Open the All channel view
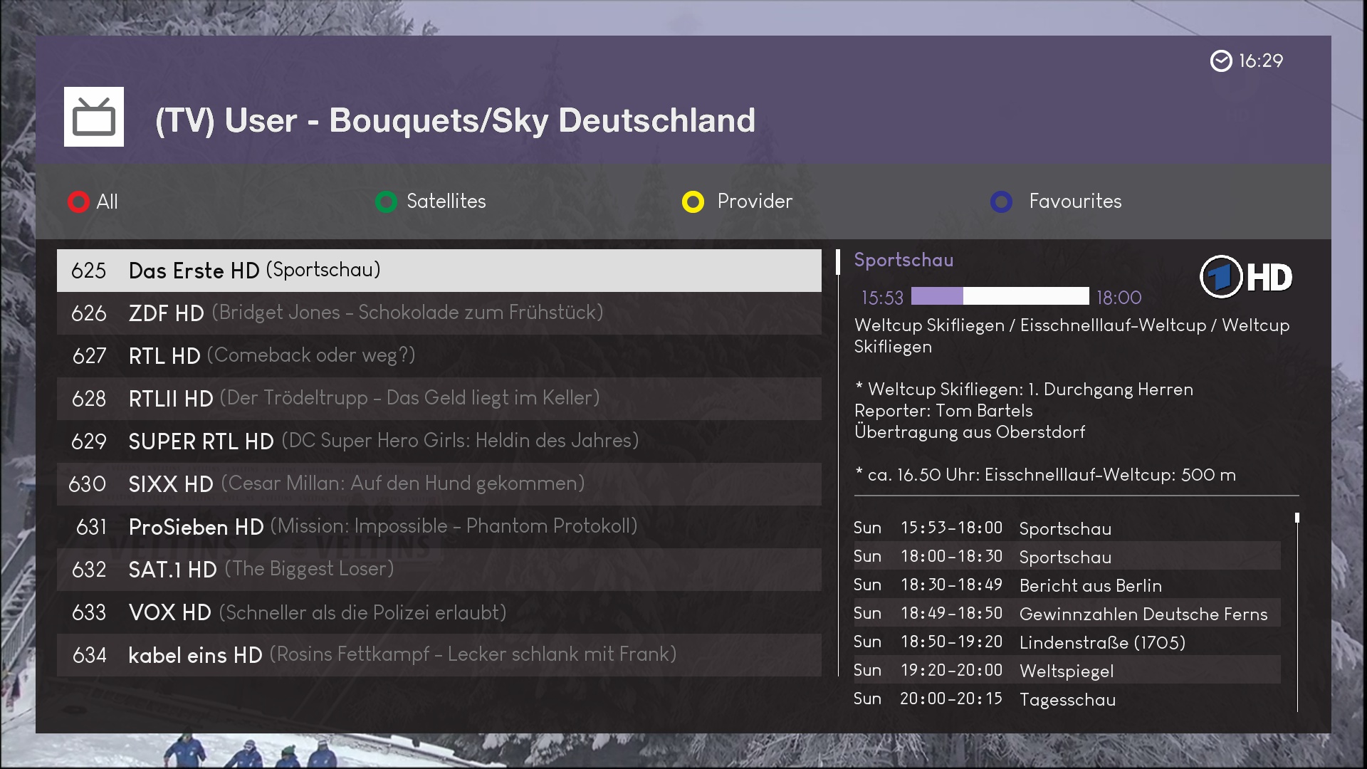This screenshot has height=769, width=1367. (93, 202)
